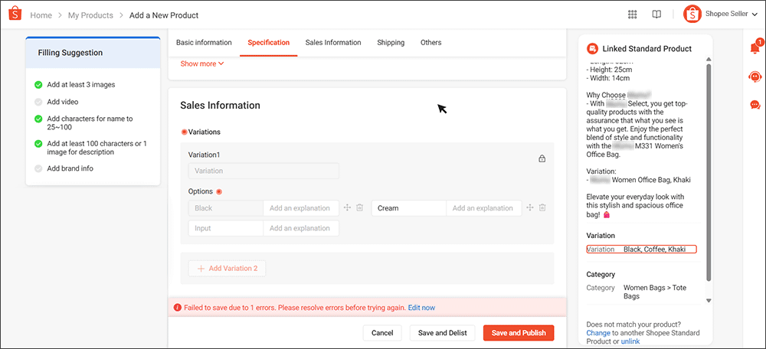Delete the Cream option with trash icon
The image size is (766, 349).
point(542,208)
